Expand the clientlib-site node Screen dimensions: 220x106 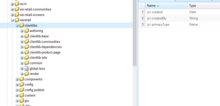[22, 58]
